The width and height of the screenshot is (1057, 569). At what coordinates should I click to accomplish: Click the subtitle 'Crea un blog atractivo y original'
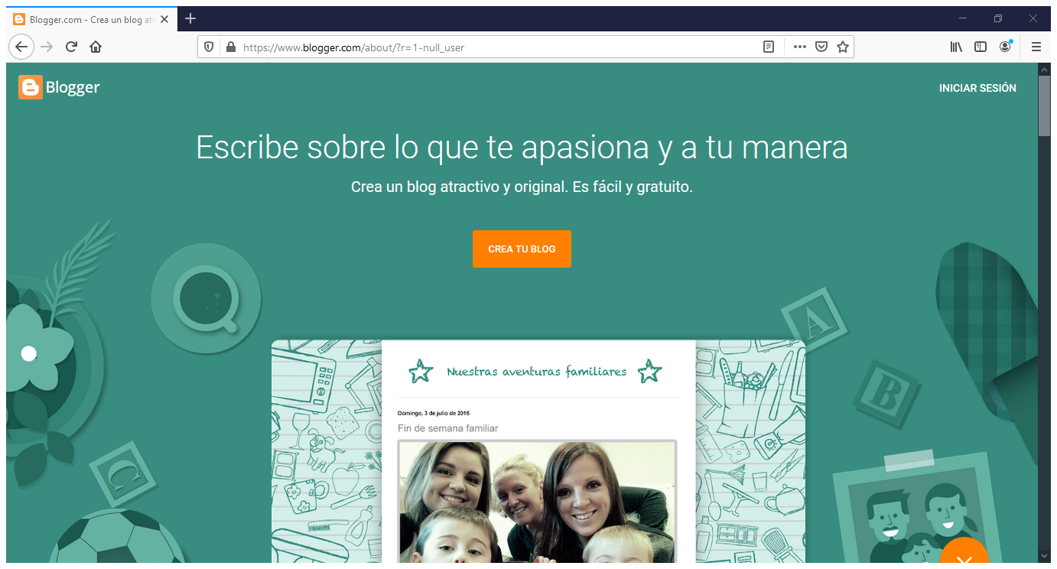[522, 187]
